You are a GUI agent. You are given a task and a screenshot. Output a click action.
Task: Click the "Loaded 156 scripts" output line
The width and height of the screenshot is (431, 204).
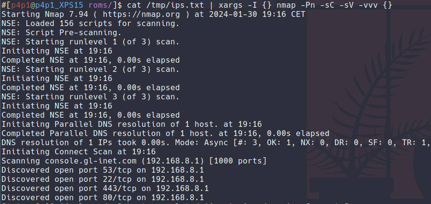[90, 23]
